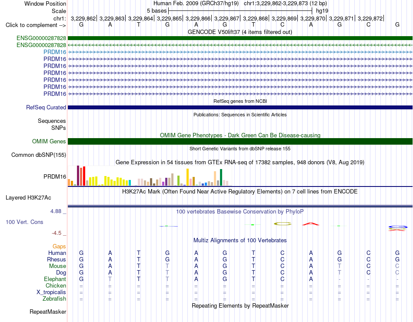Click the -4.5 PhyloP lower limit value
Viewport: 413px width, 322px height.
(x=57, y=233)
